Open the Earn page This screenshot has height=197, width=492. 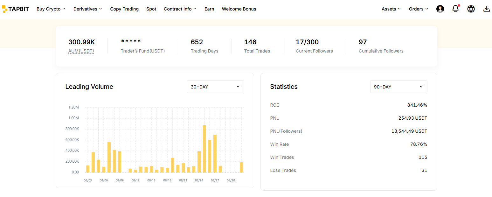209,9
